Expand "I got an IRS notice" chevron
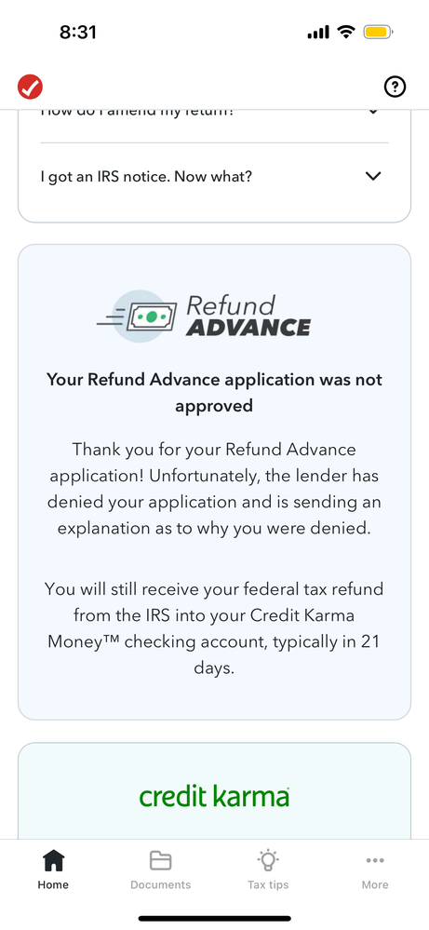429x930 pixels. 373,176
